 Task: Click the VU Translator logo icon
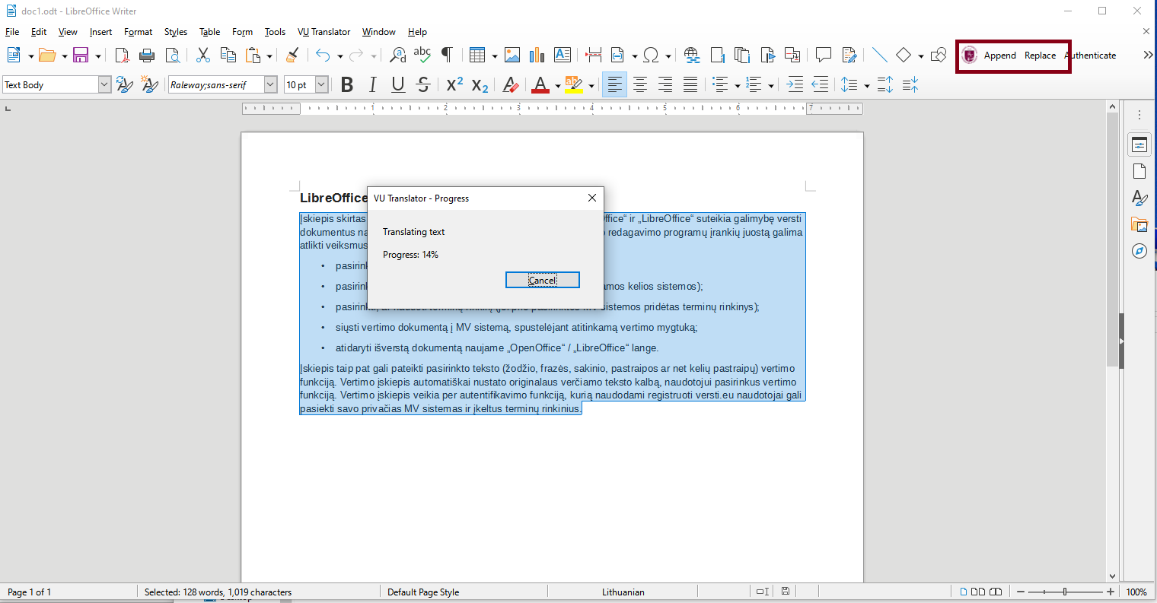970,56
